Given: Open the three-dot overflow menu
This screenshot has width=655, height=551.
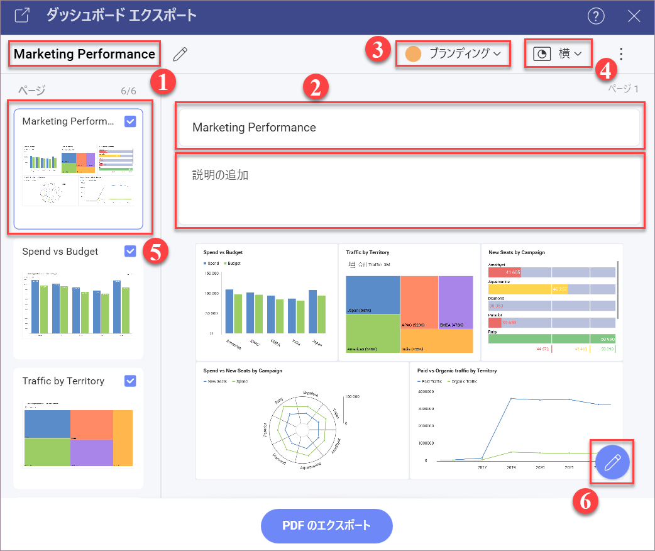Looking at the screenshot, I should (x=621, y=54).
